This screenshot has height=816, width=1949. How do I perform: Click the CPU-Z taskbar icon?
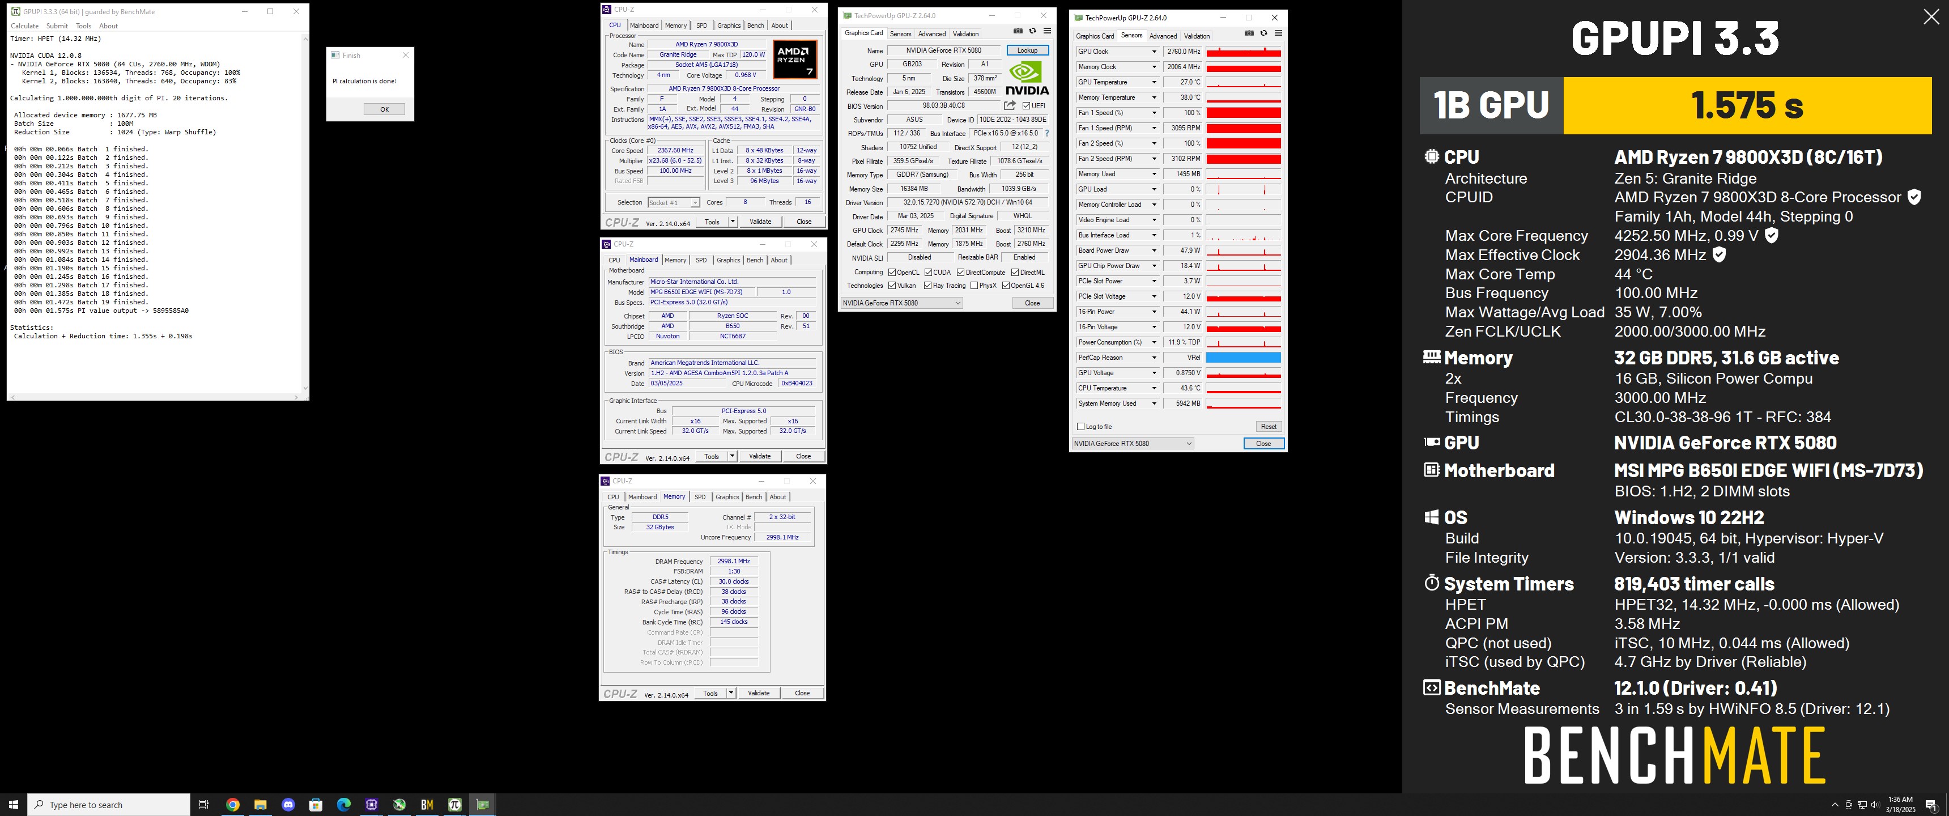click(x=372, y=805)
